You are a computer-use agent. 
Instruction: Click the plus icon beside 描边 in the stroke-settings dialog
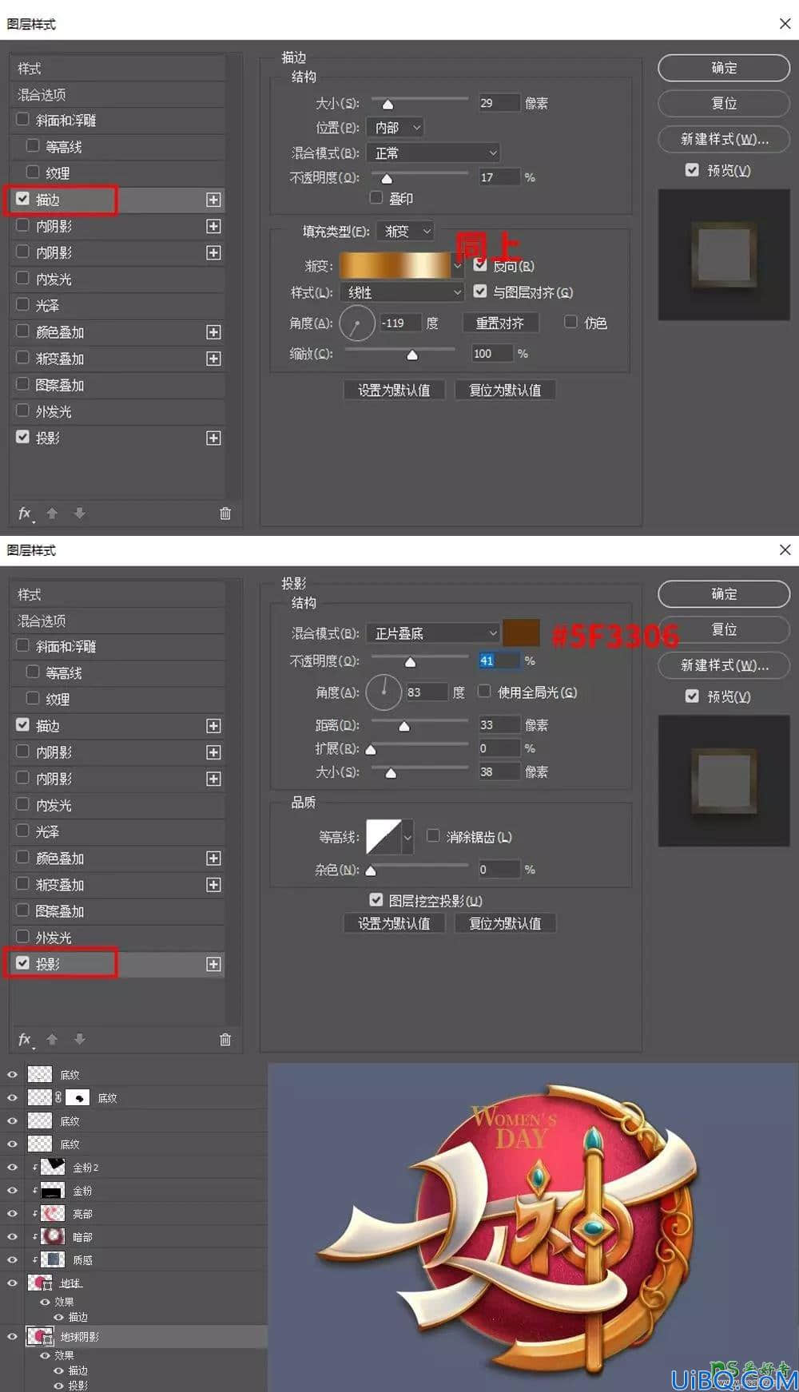point(213,200)
